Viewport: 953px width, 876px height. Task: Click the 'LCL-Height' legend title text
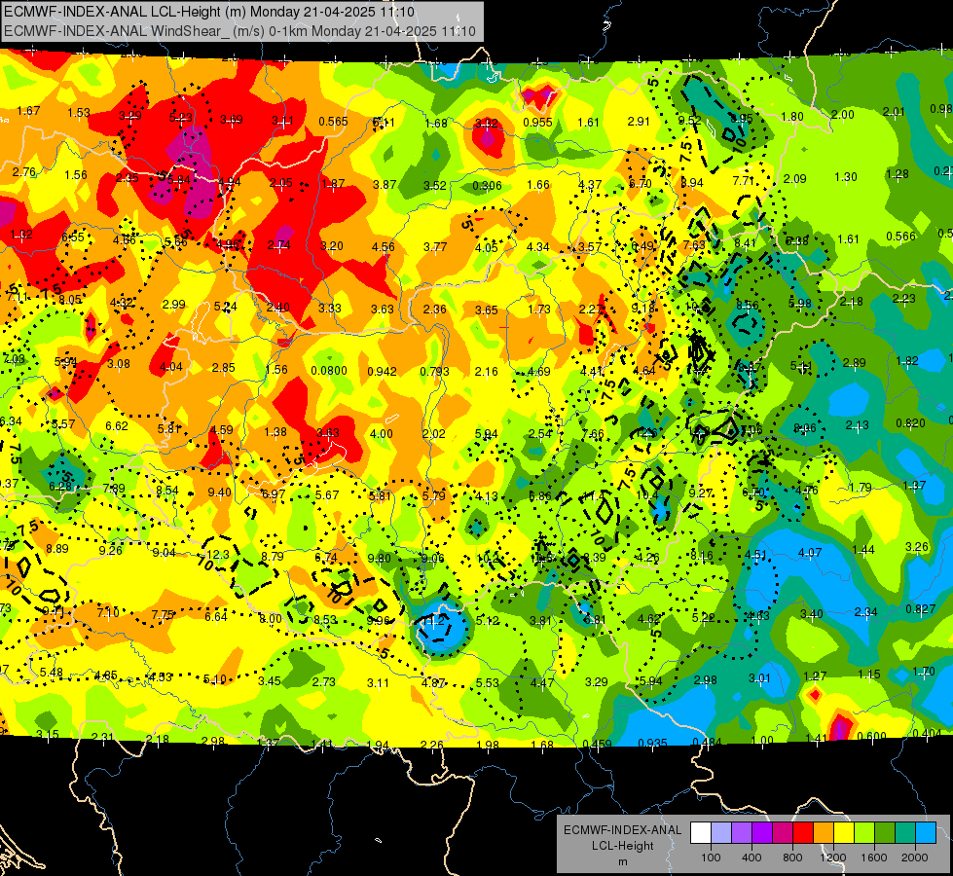point(623,846)
